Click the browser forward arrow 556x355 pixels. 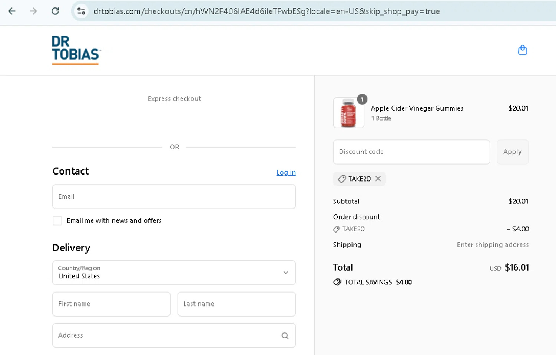click(33, 11)
